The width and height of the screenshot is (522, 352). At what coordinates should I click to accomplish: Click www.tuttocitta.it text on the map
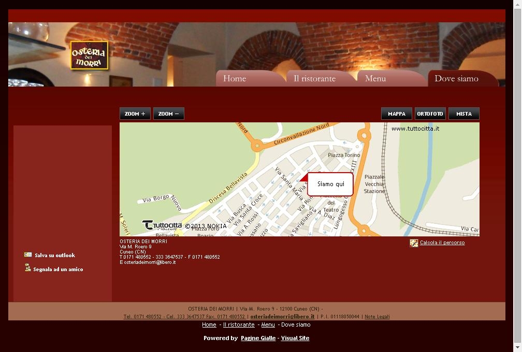pos(415,129)
